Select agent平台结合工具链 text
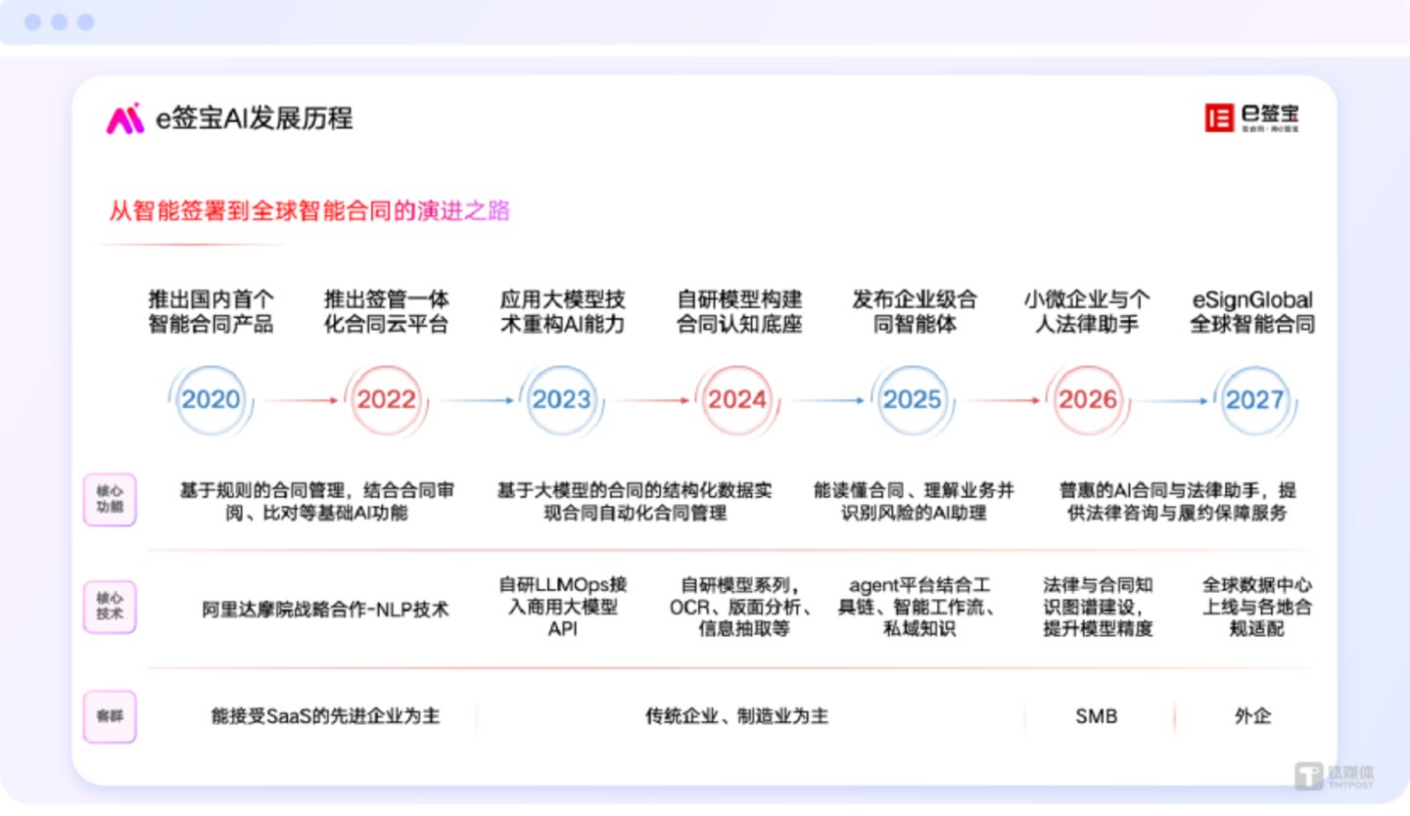This screenshot has height=816, width=1410. pyautogui.click(x=919, y=607)
